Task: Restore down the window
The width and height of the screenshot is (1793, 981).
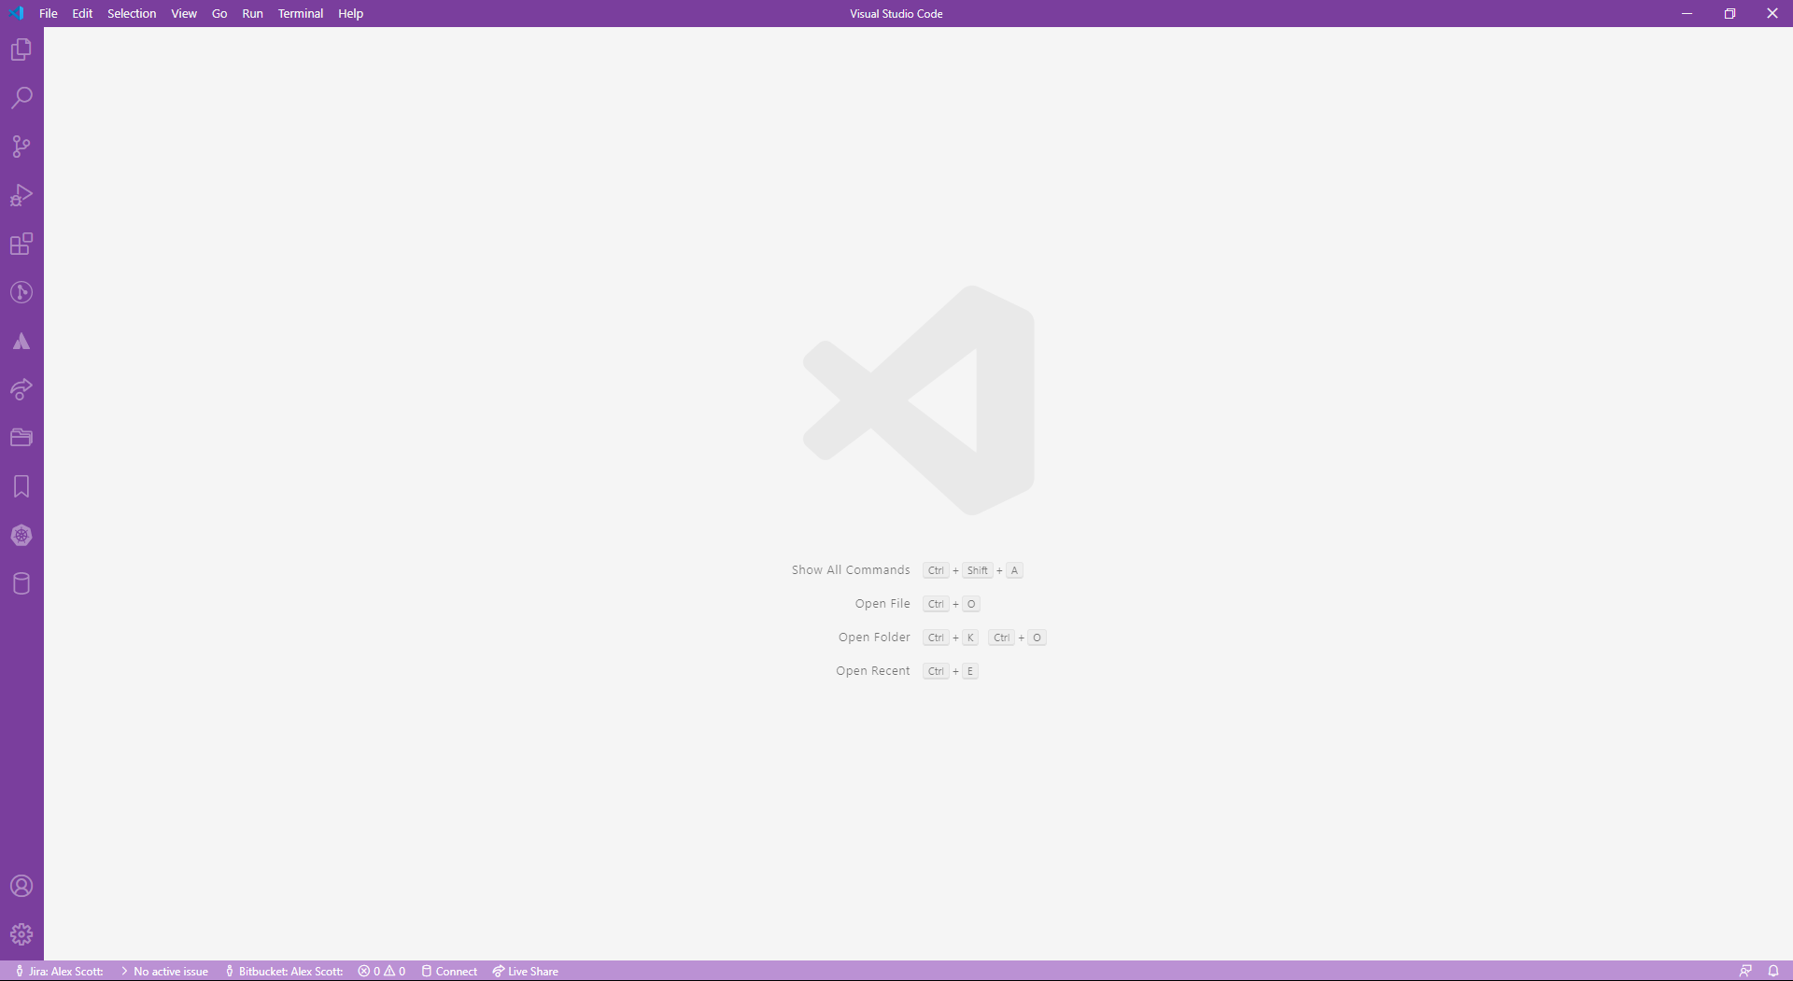Action: [x=1729, y=13]
